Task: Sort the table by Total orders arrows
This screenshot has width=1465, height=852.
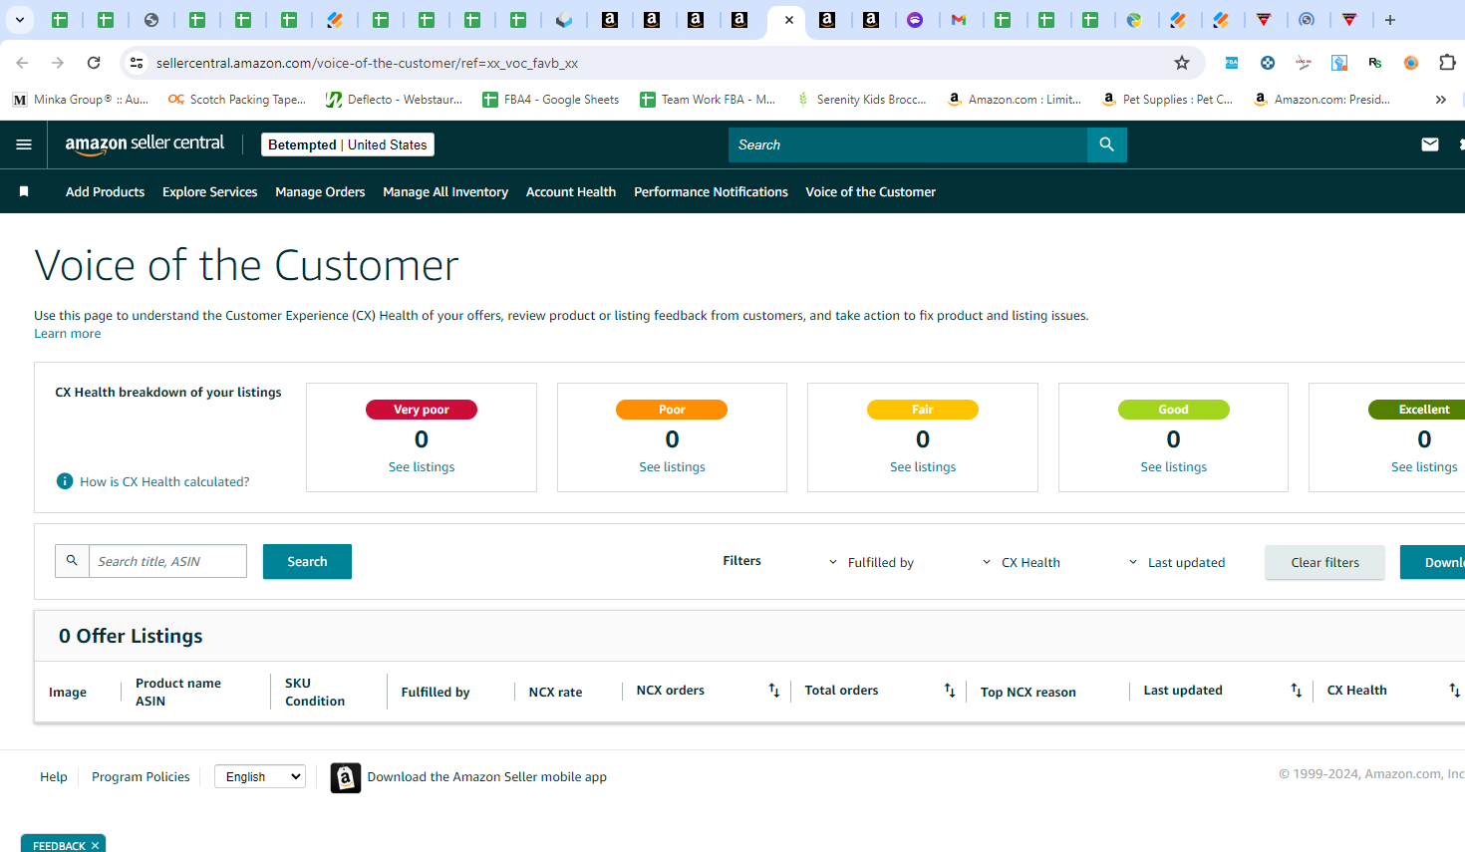Action: (x=950, y=691)
